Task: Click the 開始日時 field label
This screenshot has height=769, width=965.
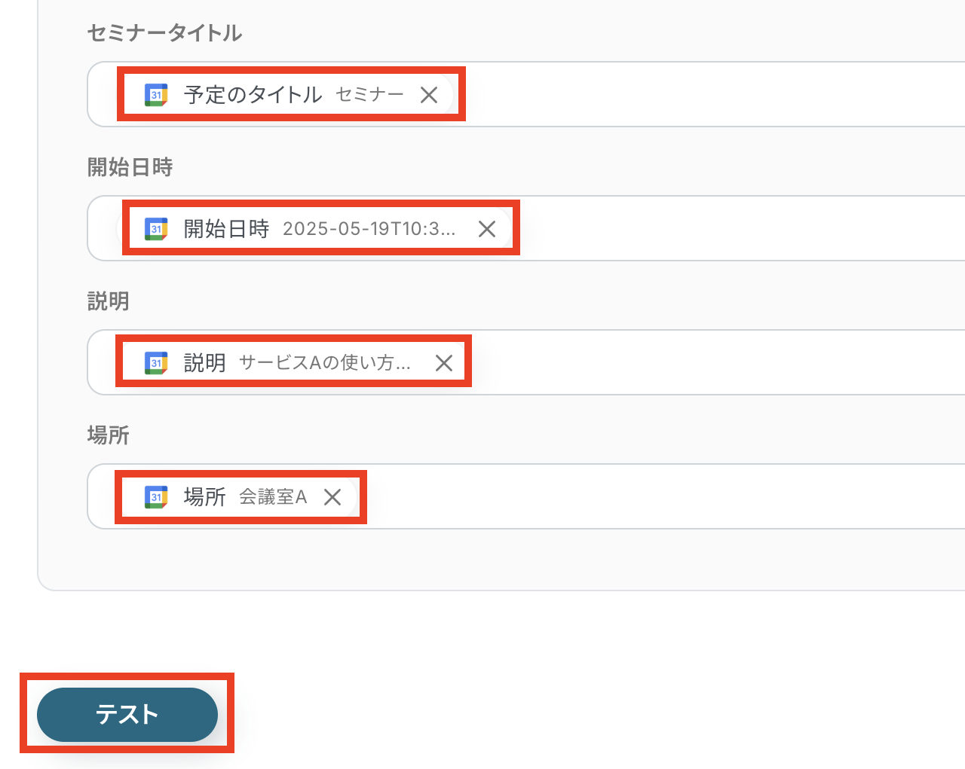Action: point(130,167)
